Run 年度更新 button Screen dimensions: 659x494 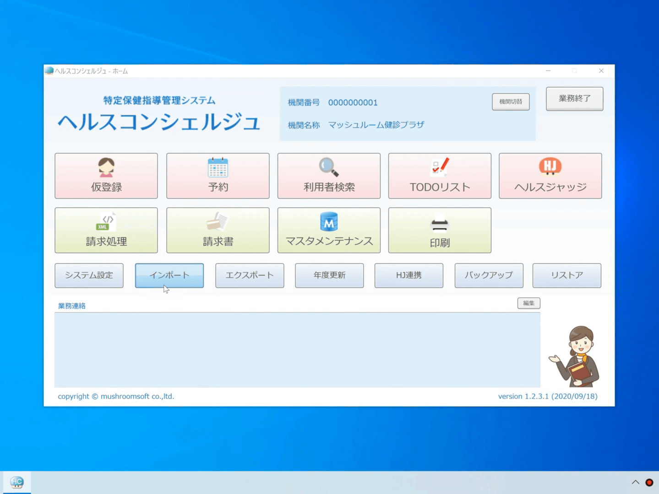click(329, 275)
